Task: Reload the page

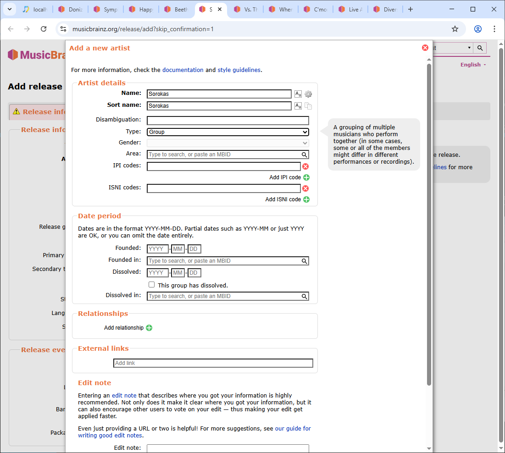Action: [44, 29]
